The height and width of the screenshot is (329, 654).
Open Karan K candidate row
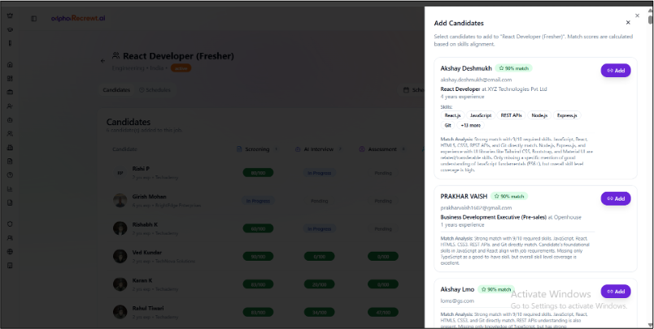pos(267,284)
